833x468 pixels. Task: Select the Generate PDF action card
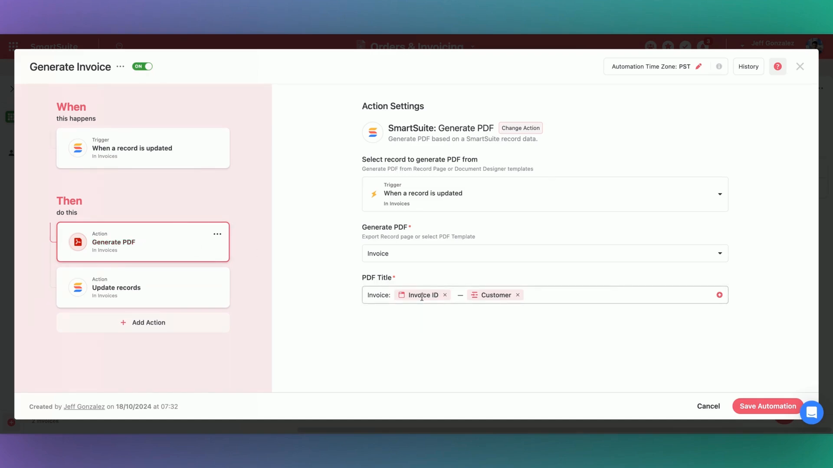143,242
